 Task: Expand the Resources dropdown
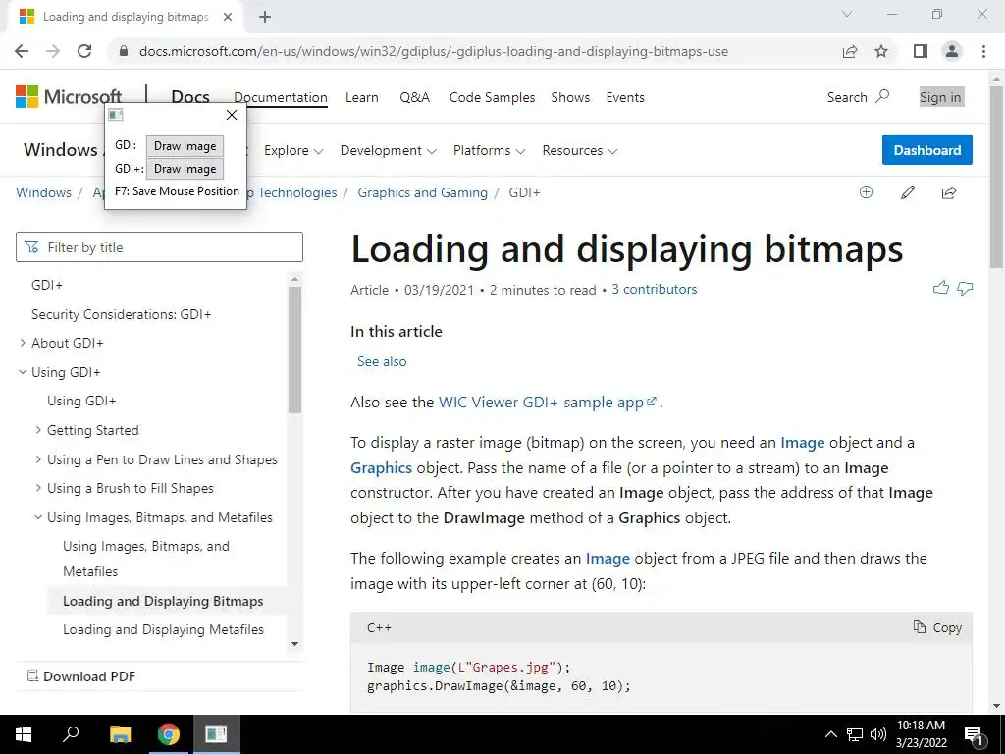tap(579, 150)
